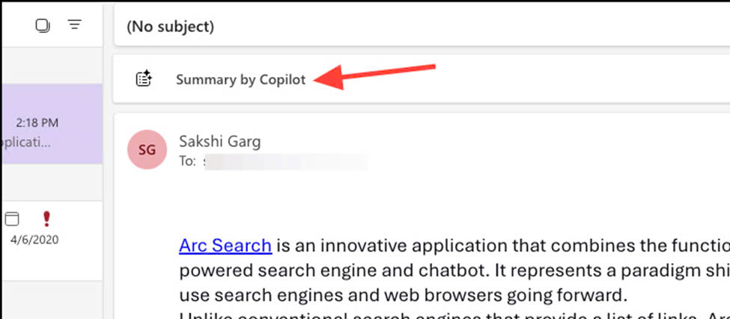
Task: Click the Sakshi Garg sender name
Action: [219, 142]
